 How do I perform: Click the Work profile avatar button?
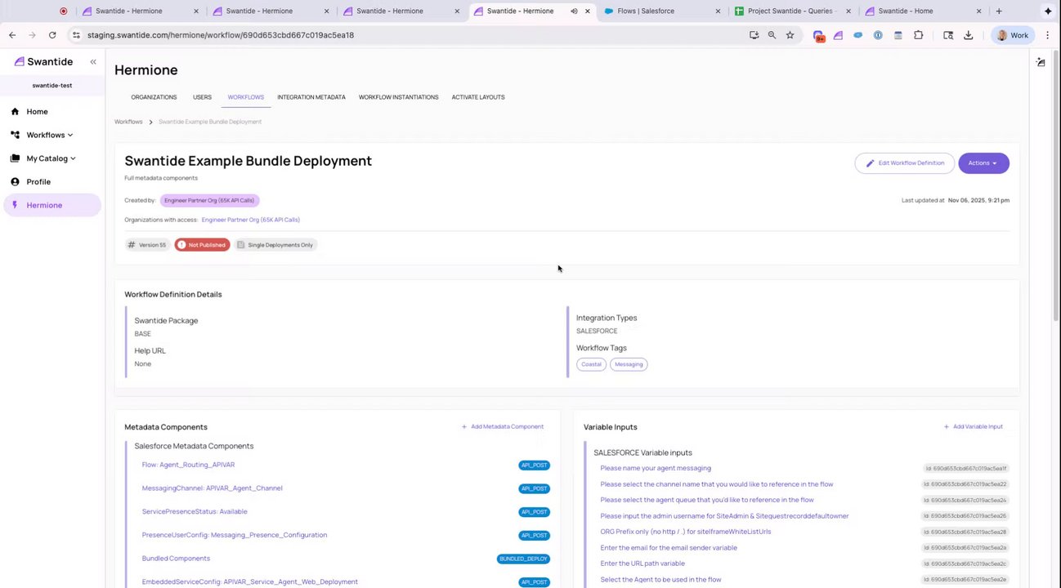[x=1013, y=35]
